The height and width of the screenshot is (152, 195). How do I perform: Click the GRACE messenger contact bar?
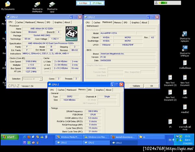pos(167,3)
